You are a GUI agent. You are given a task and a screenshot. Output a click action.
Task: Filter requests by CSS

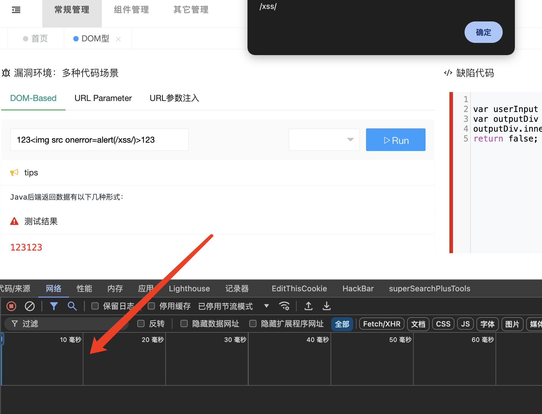coord(443,324)
